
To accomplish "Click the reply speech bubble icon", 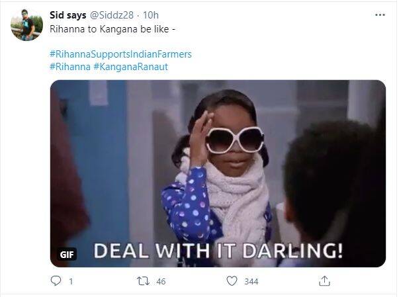I will (x=56, y=281).
